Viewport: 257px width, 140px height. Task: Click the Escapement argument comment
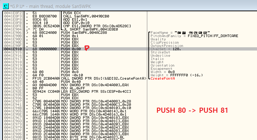pos(161,68)
